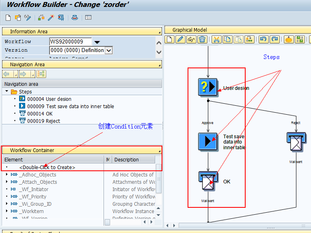Screen dimensions: 311x233
Task: Click the undo arrow icon
Action: click(263, 39)
